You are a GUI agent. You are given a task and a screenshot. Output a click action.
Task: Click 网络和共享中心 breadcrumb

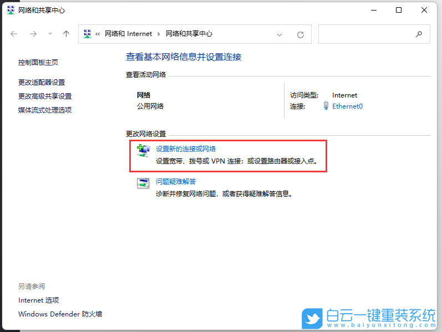tap(189, 34)
